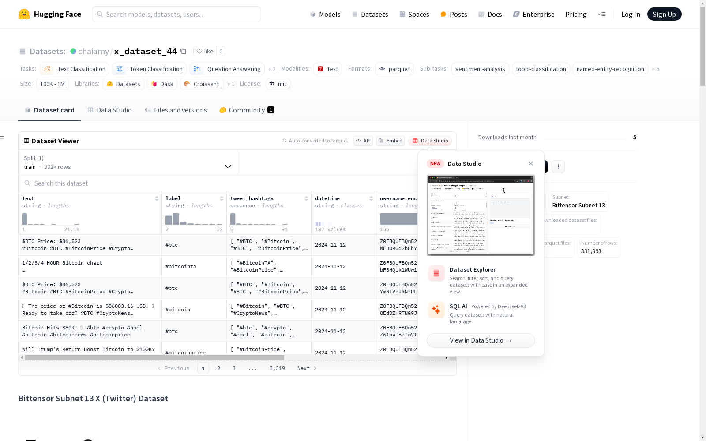Image resolution: width=706 pixels, height=441 pixels.
Task: Select the parquet format tag
Action: [x=394, y=69]
